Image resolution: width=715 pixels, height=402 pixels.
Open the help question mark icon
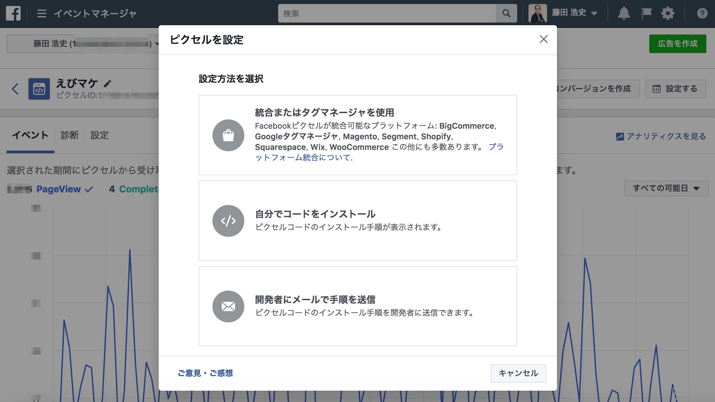pyautogui.click(x=702, y=13)
